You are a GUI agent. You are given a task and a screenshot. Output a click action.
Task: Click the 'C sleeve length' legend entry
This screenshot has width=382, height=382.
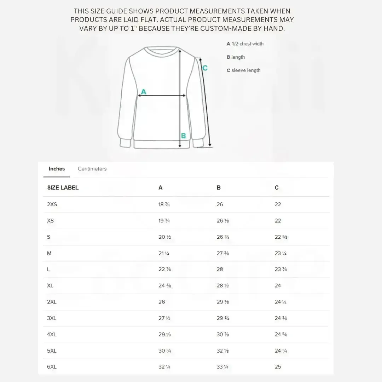coord(243,70)
